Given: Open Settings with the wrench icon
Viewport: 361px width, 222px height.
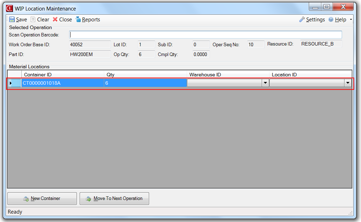Looking at the screenshot, I should point(312,20).
